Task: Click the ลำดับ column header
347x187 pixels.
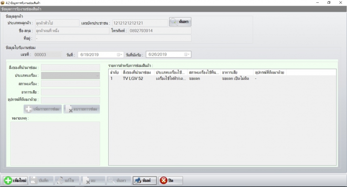Action: coord(115,73)
